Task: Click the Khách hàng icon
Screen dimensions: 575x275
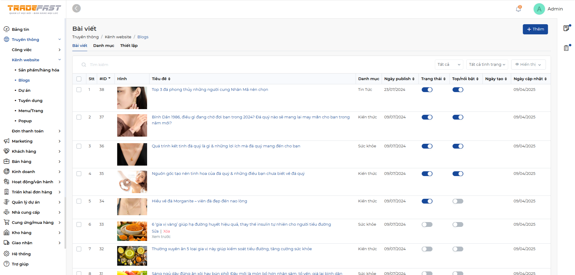Action: (x=6, y=151)
